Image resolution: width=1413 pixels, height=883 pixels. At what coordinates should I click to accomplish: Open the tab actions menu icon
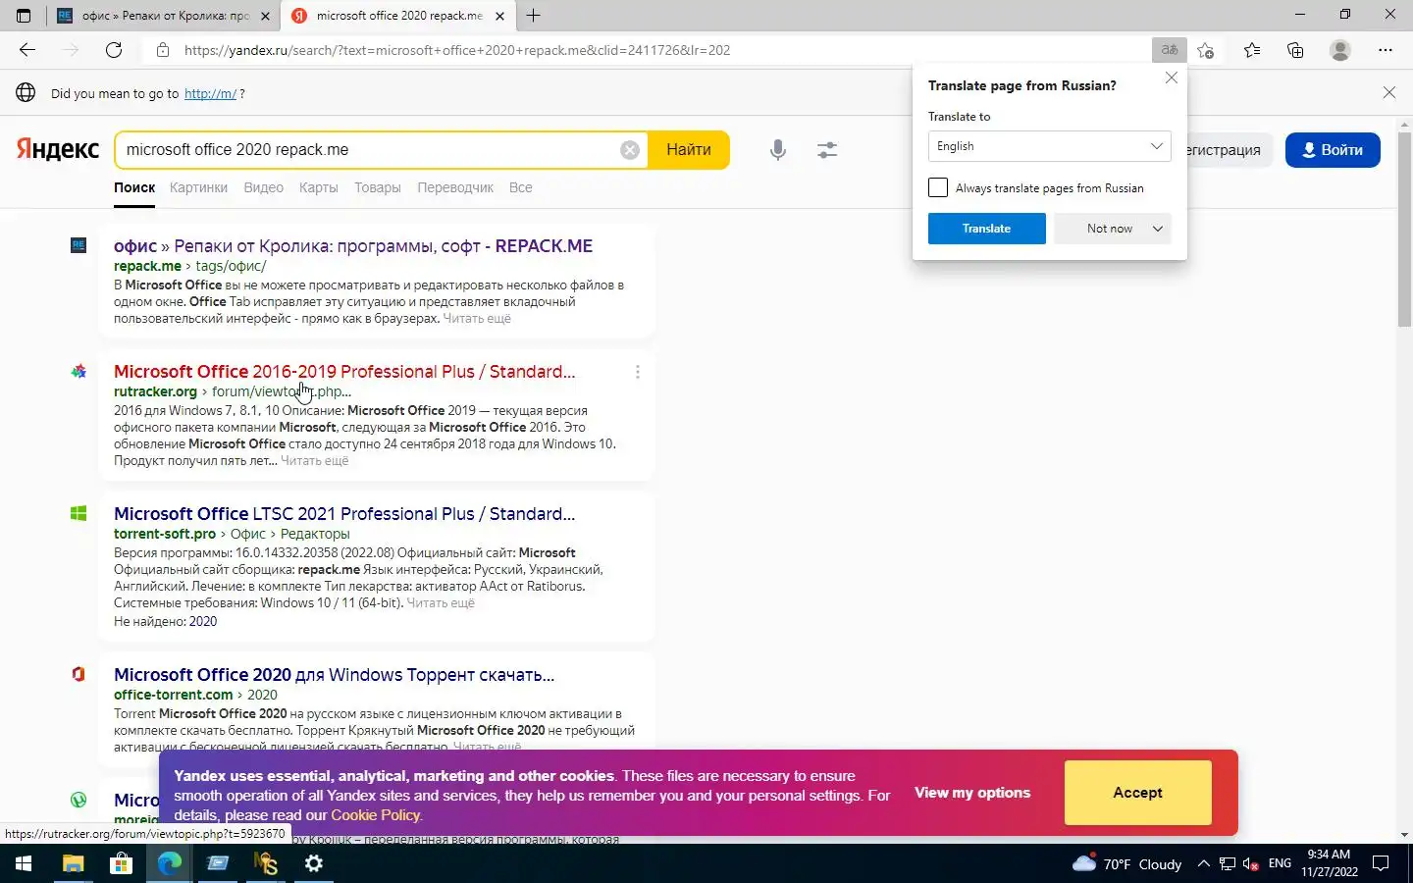click(24, 16)
